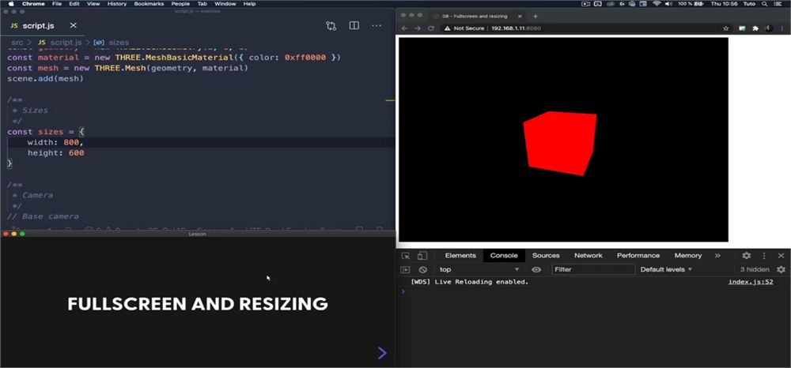This screenshot has width=791, height=368.
Task: Open the Chrome three-dot menu
Action: point(782,28)
